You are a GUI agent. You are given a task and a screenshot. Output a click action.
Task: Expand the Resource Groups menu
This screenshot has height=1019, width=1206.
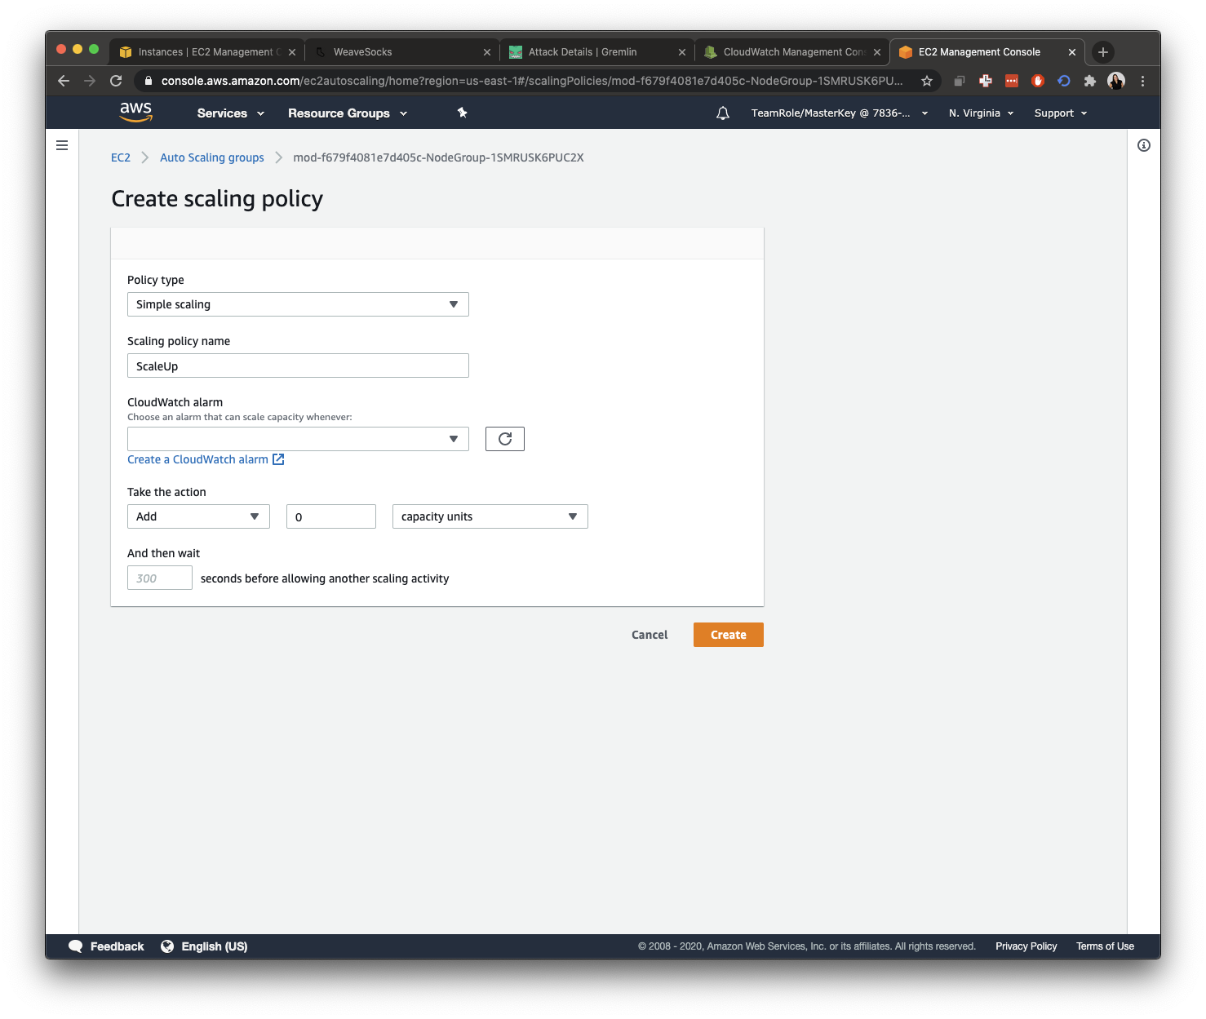pyautogui.click(x=348, y=113)
